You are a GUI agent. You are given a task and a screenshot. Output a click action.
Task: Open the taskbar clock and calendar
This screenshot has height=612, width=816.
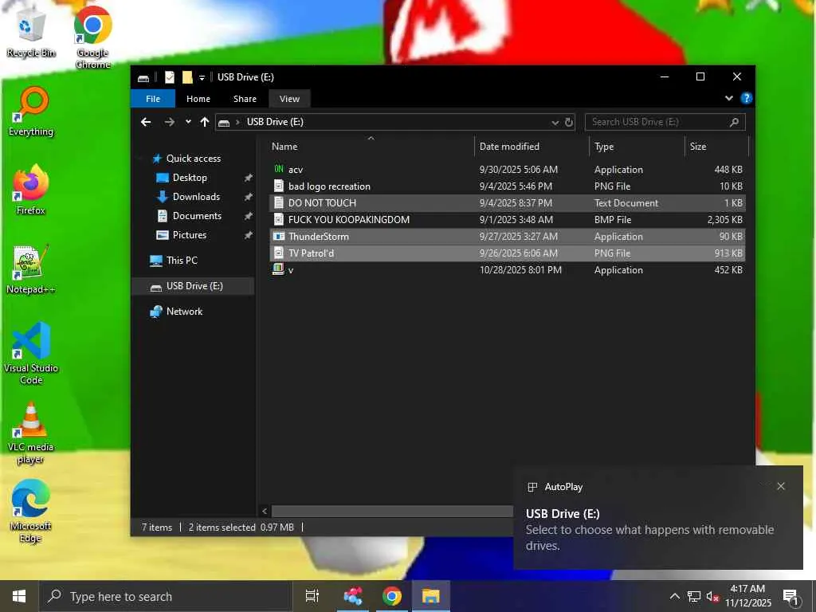[x=748, y=596]
